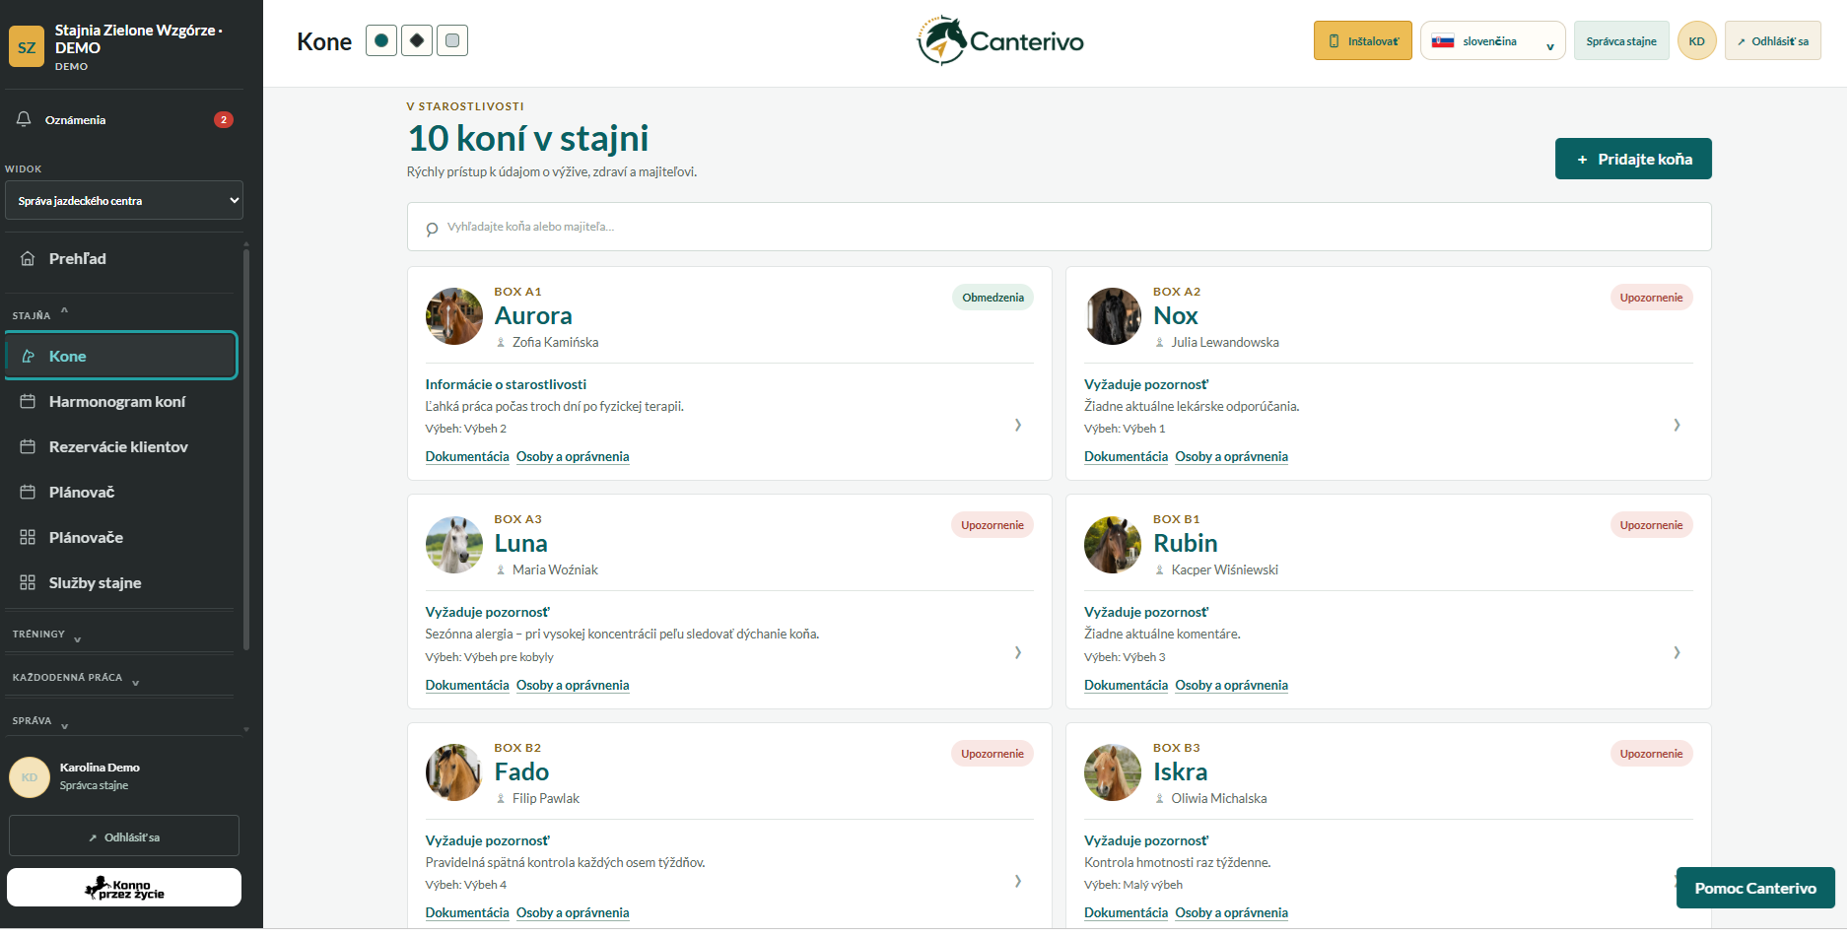1847x937 pixels.
Task: Expand the TRÉNINGY sidebar section
Action: (x=46, y=636)
